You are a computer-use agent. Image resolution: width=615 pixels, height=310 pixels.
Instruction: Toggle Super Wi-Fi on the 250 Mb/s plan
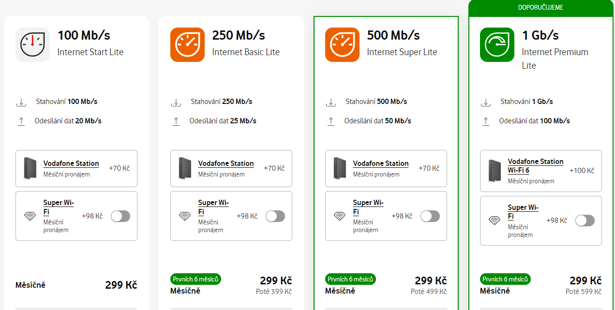[275, 216]
